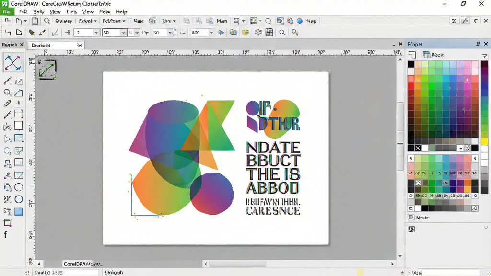
Task: Click the horizontal scrollbar below the canvas
Action: tap(299, 264)
